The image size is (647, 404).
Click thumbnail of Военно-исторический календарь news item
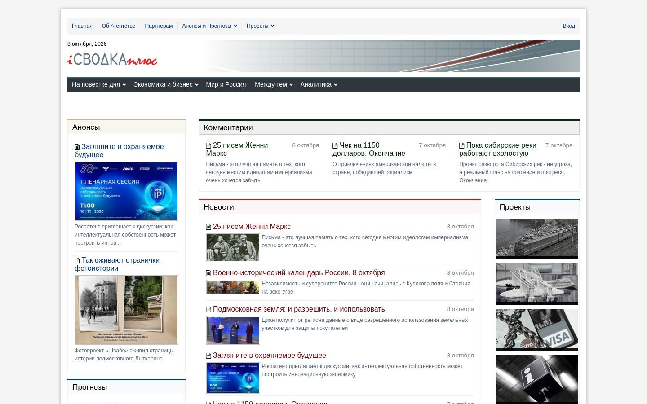pyautogui.click(x=233, y=287)
